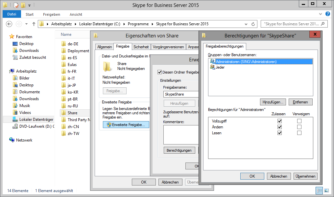Click OK in Eigenschaften von Share

click(144, 182)
